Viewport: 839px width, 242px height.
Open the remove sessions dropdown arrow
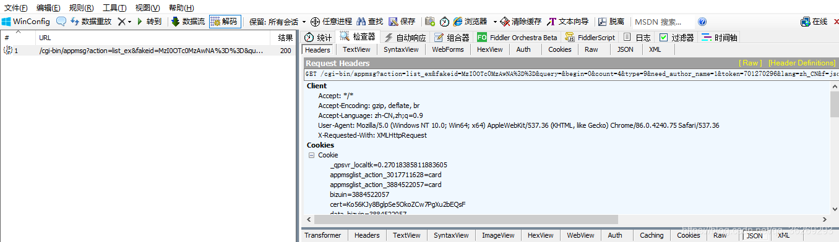coord(129,22)
